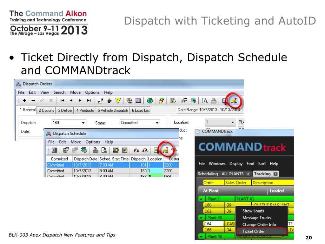Image resolution: width=325 pixels, height=244 pixels.
Task: Click the increase font size AA icon
Action: [x=145, y=150]
